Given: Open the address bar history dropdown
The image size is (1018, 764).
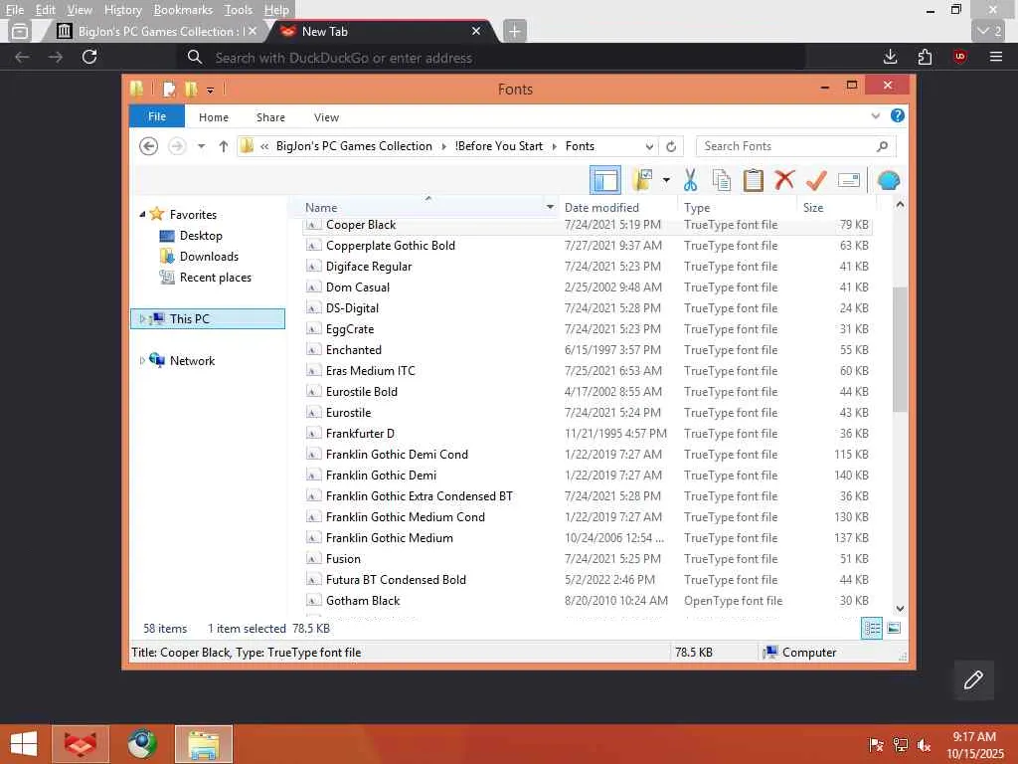Looking at the screenshot, I should pyautogui.click(x=649, y=146).
